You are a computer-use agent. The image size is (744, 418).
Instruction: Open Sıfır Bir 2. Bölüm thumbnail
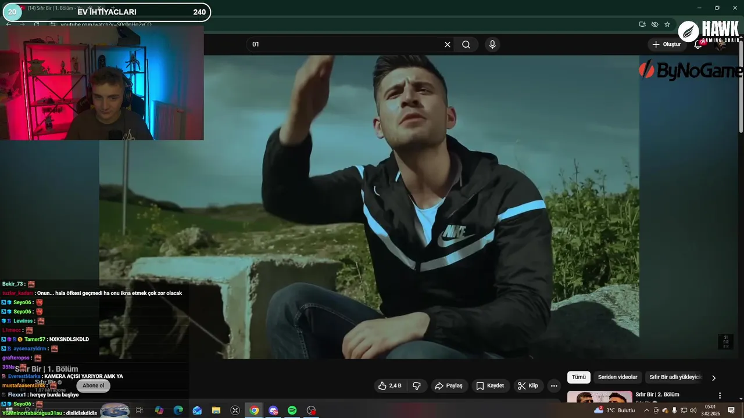(599, 397)
